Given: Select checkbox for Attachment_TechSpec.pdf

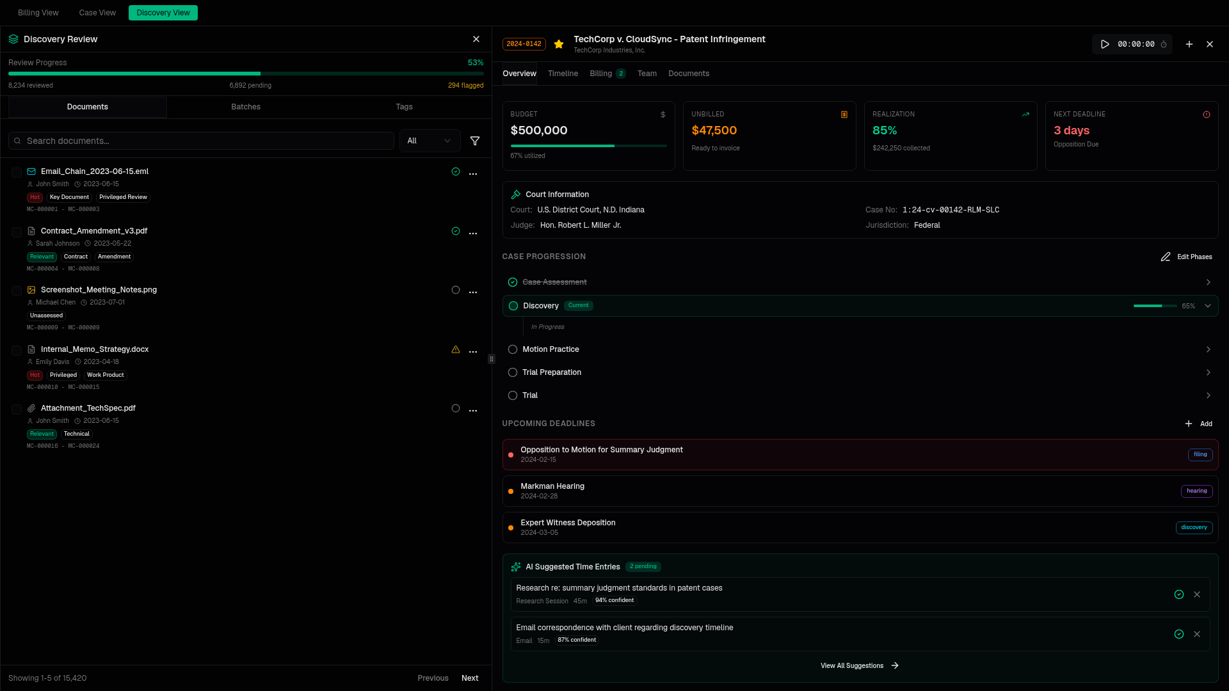Looking at the screenshot, I should point(17,409).
